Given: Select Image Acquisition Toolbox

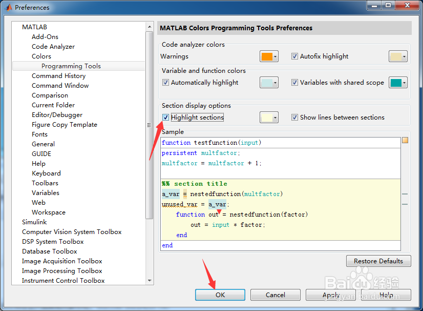Looking at the screenshot, I should tap(62, 261).
